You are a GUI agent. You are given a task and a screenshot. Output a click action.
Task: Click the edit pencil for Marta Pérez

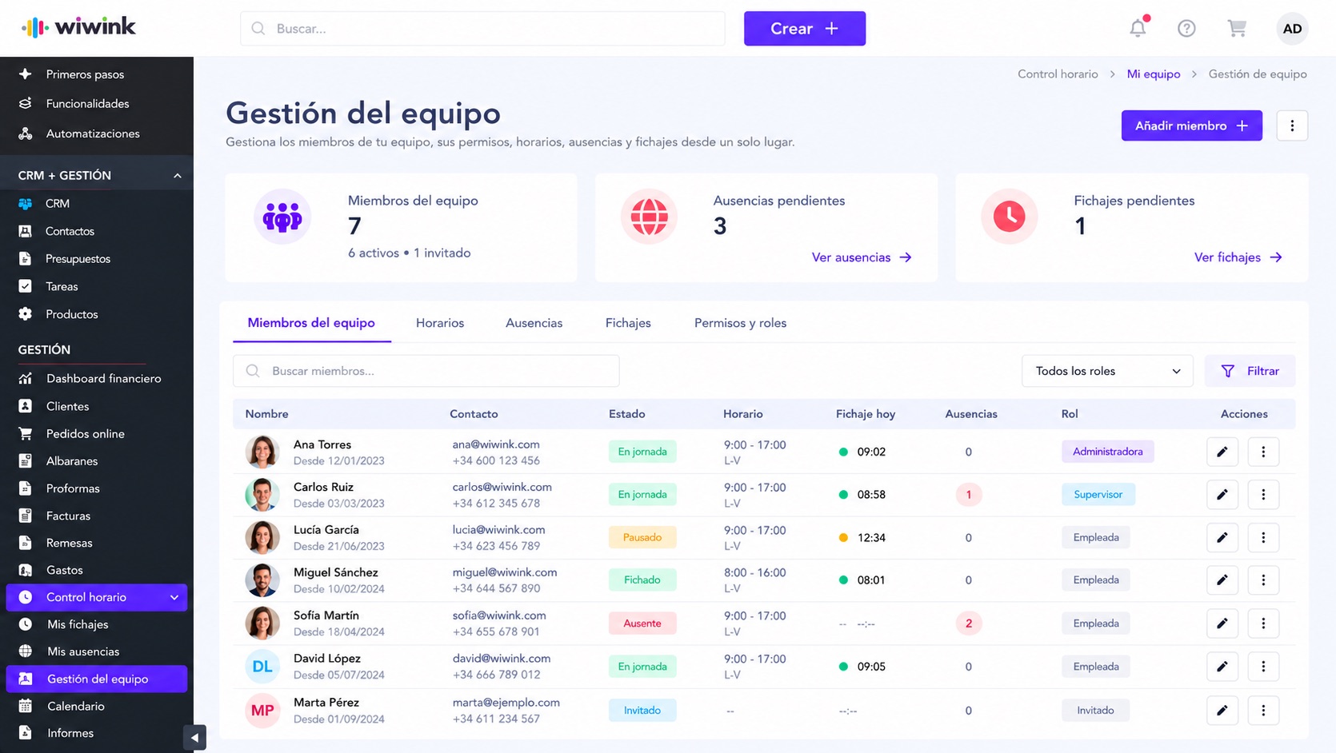click(1222, 710)
